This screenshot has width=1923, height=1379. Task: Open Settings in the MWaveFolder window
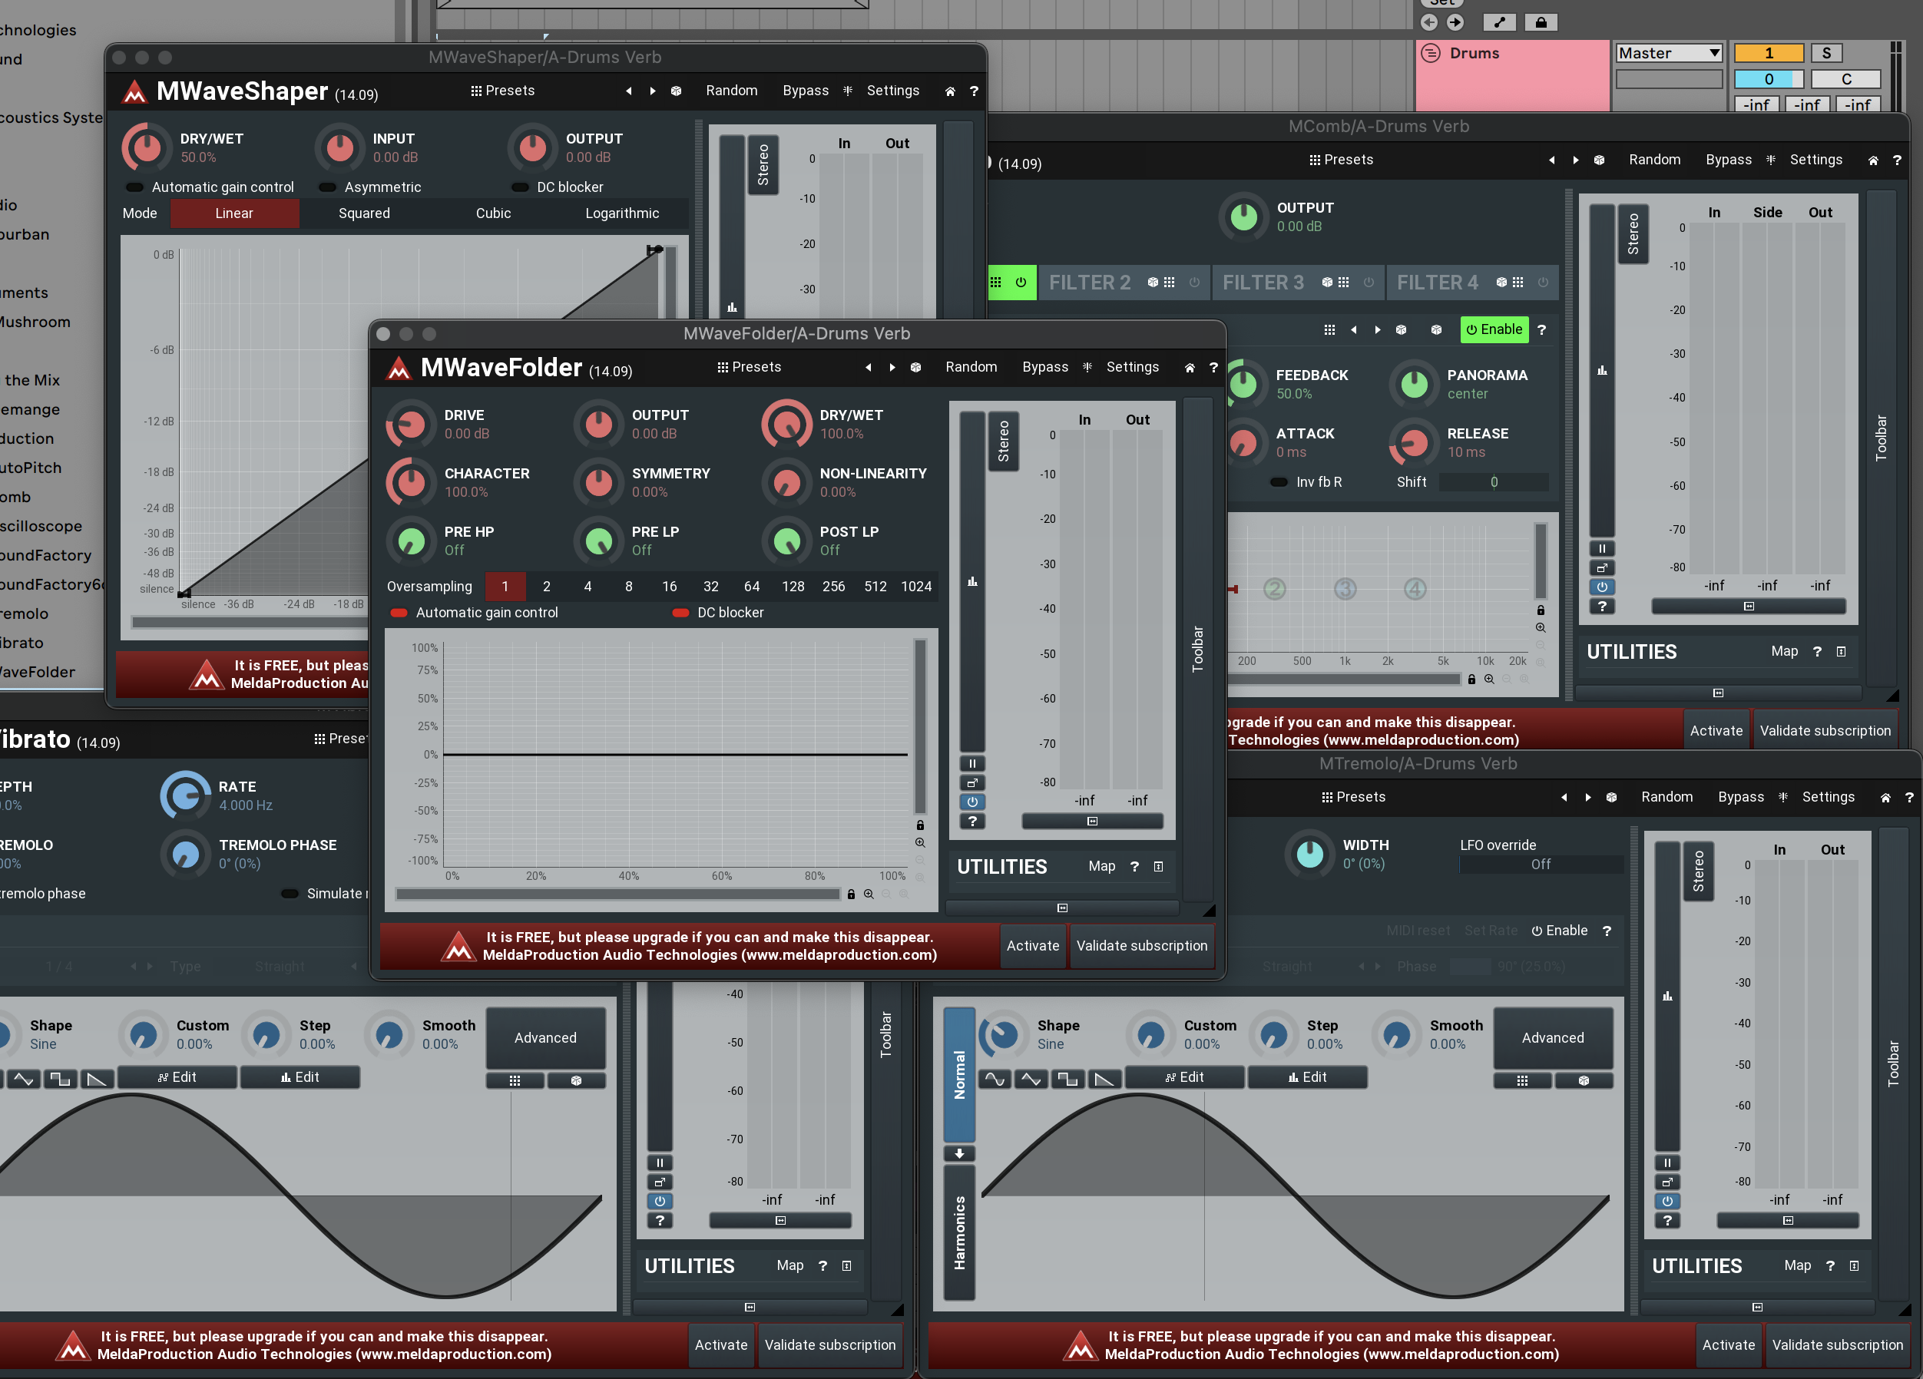(1132, 367)
